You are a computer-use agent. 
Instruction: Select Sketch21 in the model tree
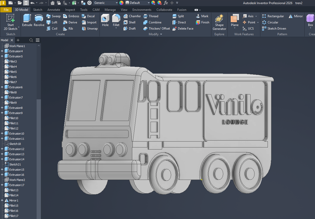click(15, 164)
